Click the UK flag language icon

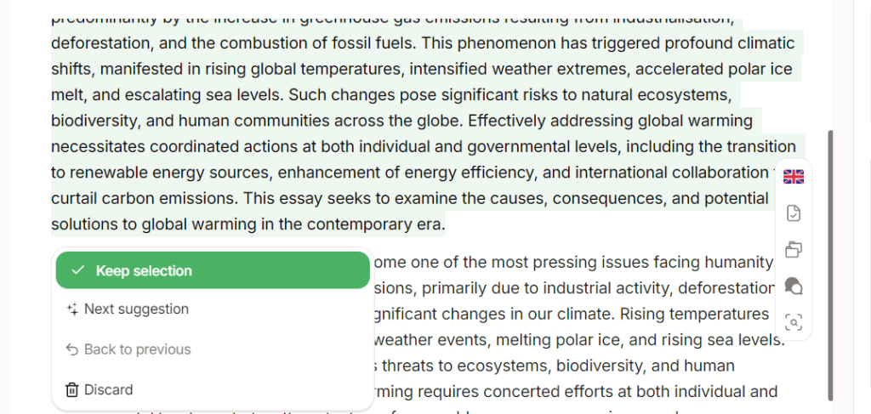click(x=794, y=177)
